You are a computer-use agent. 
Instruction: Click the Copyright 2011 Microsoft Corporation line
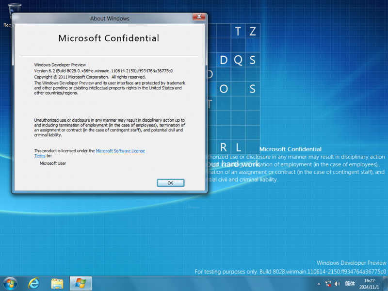[x=90, y=77]
